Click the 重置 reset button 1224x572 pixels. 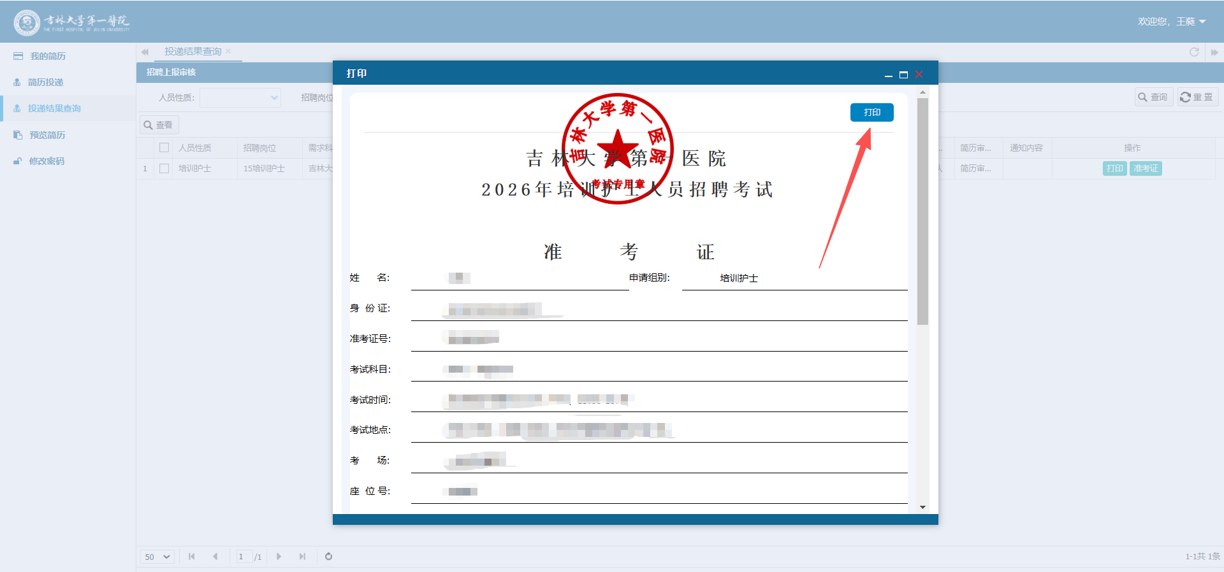click(1198, 97)
